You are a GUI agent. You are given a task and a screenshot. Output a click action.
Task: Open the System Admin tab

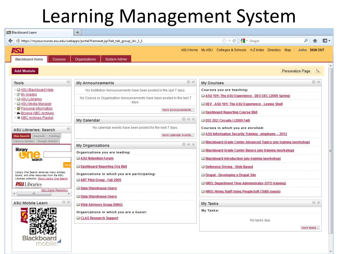coord(116,59)
